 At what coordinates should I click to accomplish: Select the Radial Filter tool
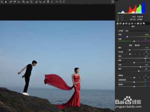click(52, 2)
